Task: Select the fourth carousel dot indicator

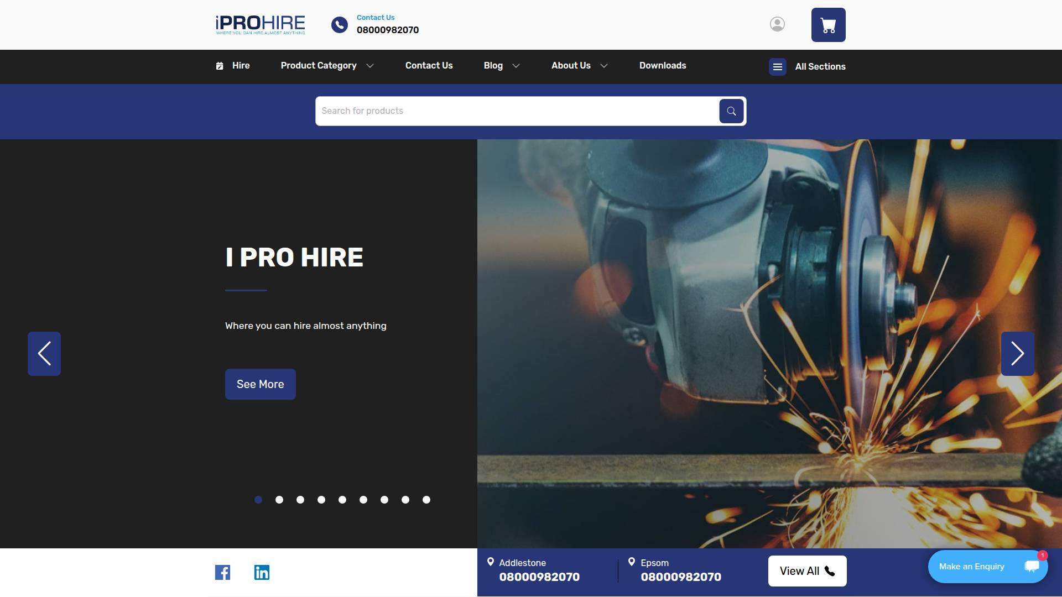Action: [x=321, y=499]
